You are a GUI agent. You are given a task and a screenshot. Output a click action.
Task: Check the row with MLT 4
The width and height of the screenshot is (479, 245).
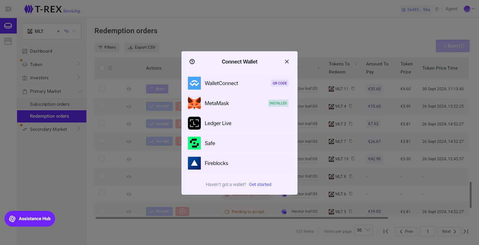pos(102,105)
